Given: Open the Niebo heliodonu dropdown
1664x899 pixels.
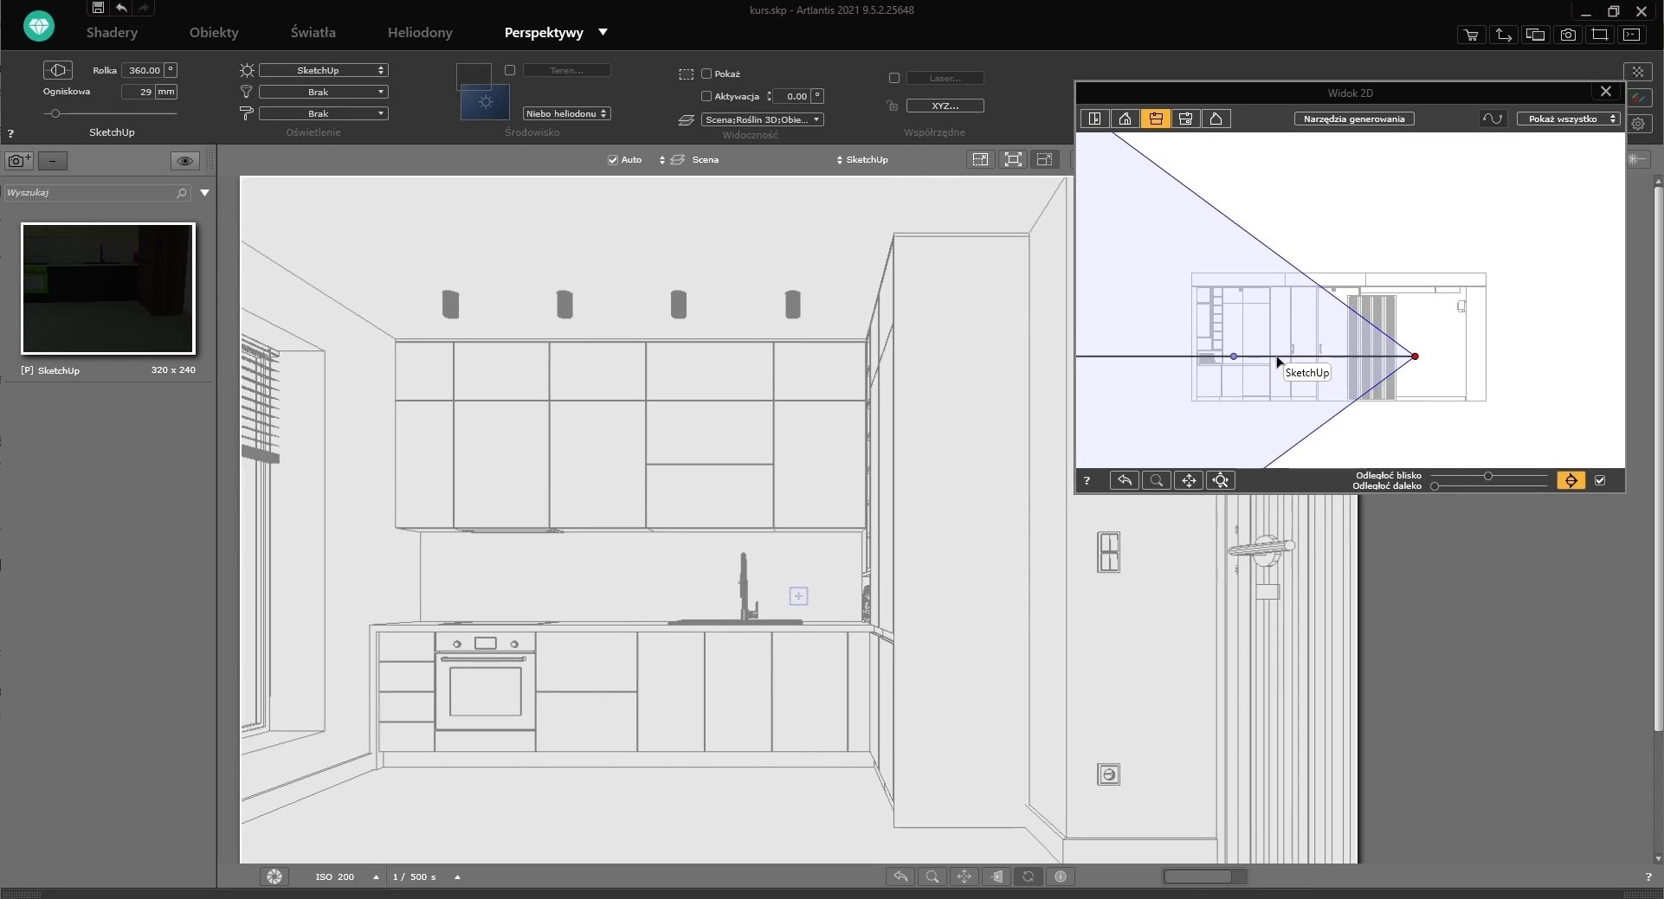Looking at the screenshot, I should [x=566, y=113].
